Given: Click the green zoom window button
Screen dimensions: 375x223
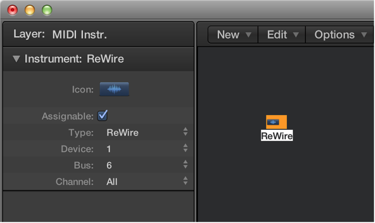Looking at the screenshot, I should [x=47, y=10].
